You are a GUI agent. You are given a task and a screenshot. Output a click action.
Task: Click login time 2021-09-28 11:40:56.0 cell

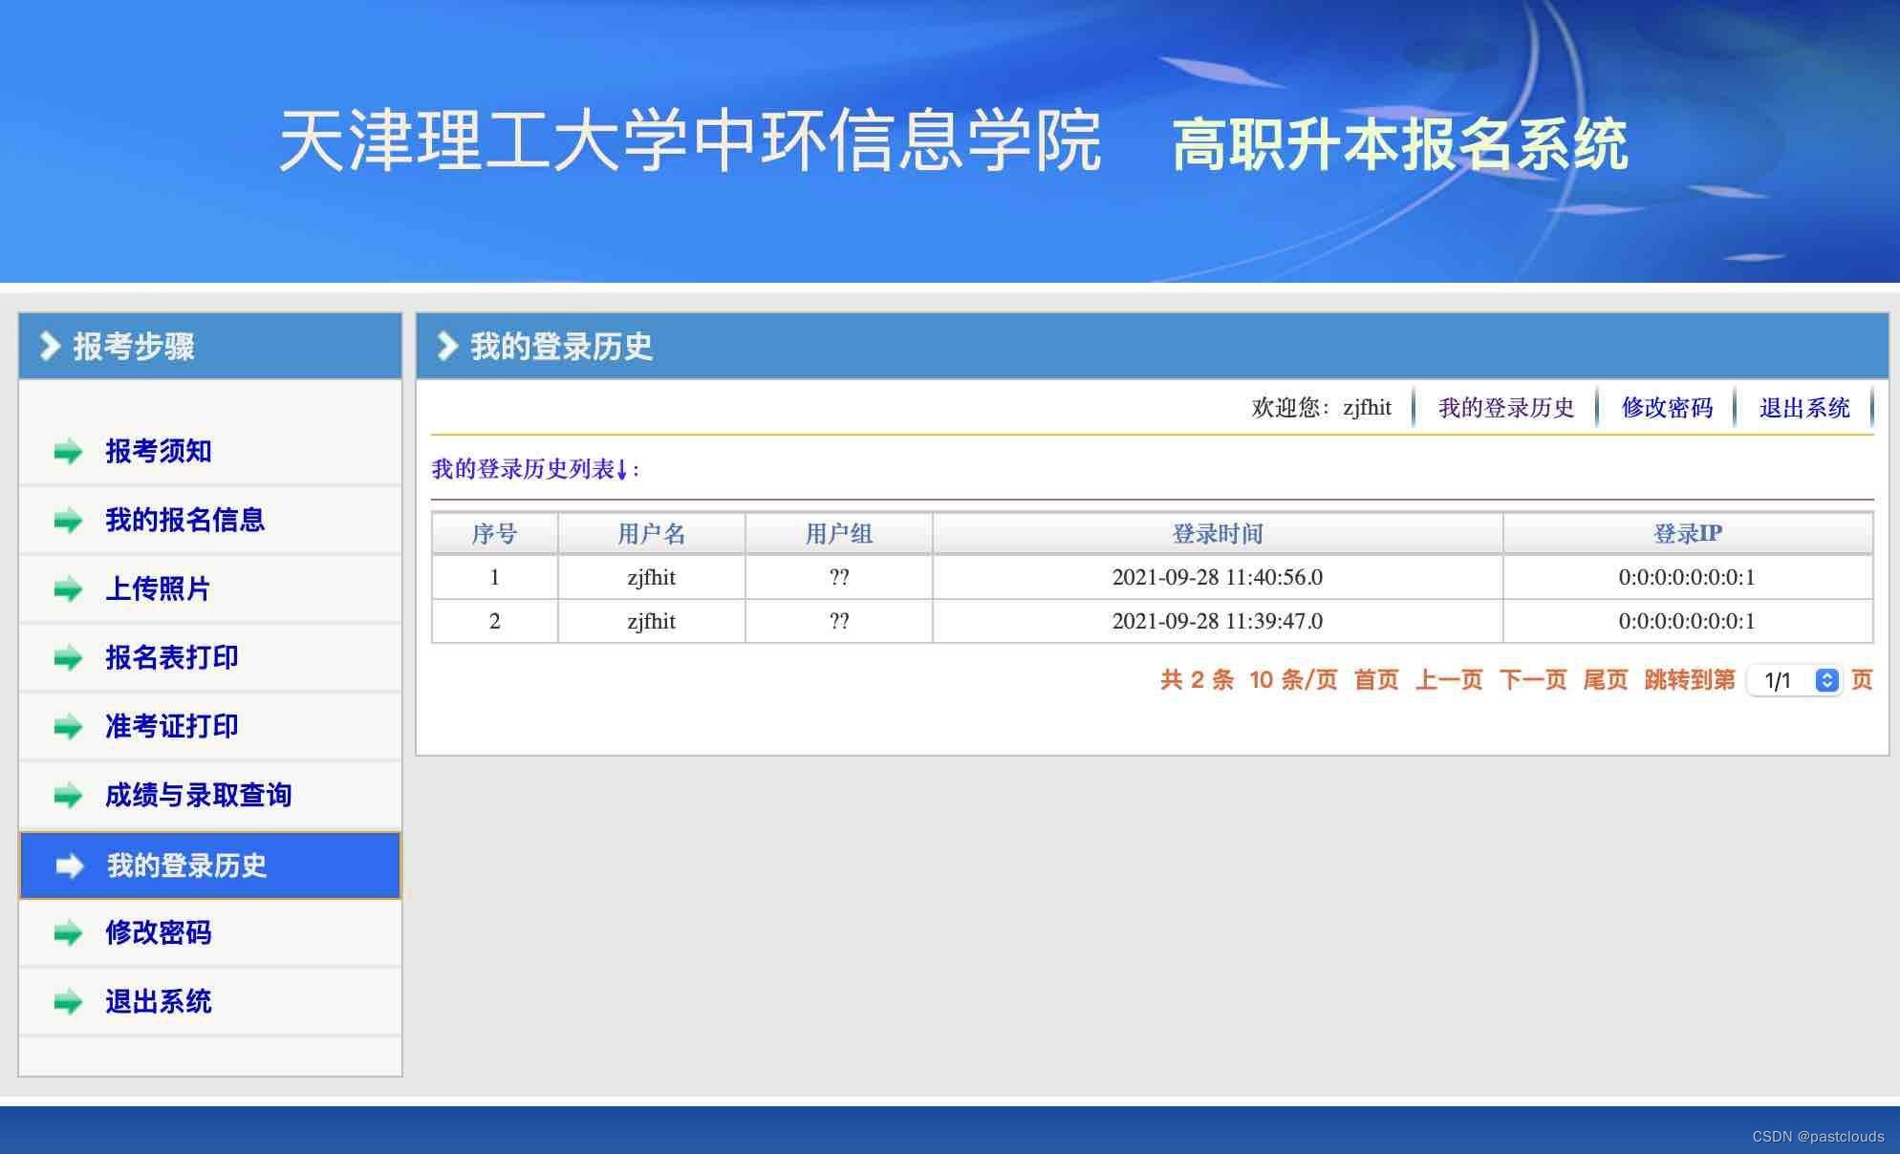click(1218, 577)
